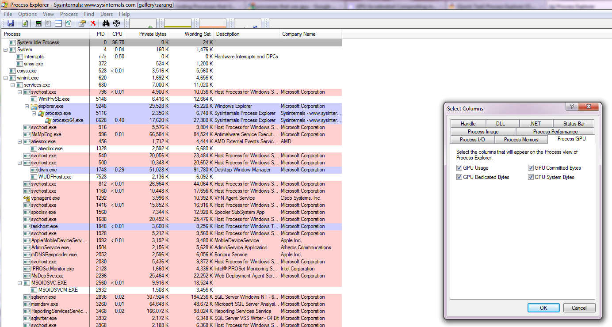Image resolution: width=612 pixels, height=327 pixels.
Task: Click the procexp.exe process icon
Action: pos(41,113)
